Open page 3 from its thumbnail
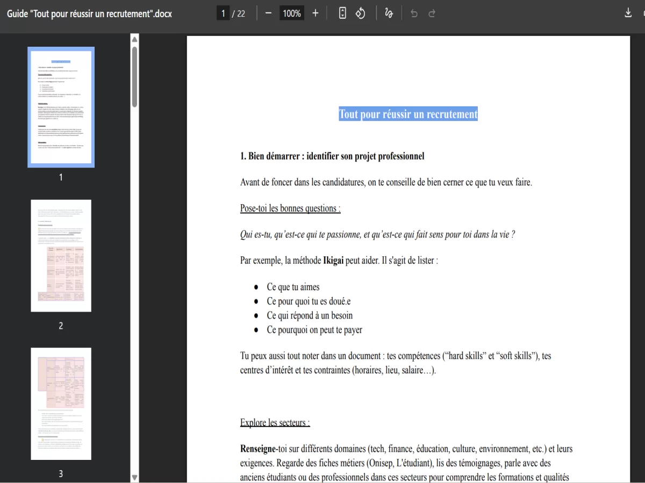Viewport: 645px width, 483px height. click(x=61, y=403)
